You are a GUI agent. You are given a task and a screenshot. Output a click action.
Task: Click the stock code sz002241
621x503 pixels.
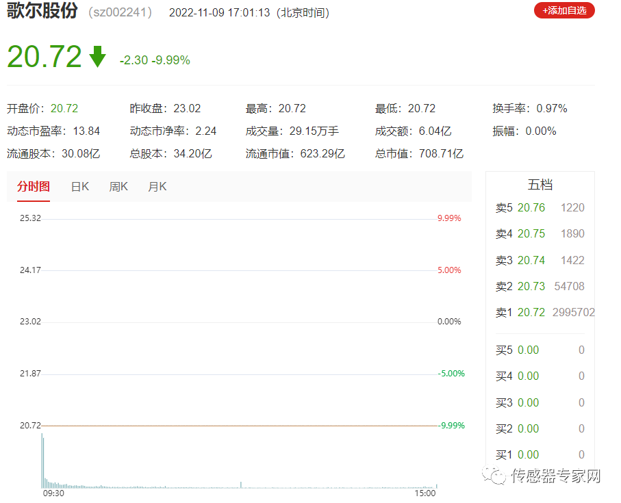click(120, 12)
